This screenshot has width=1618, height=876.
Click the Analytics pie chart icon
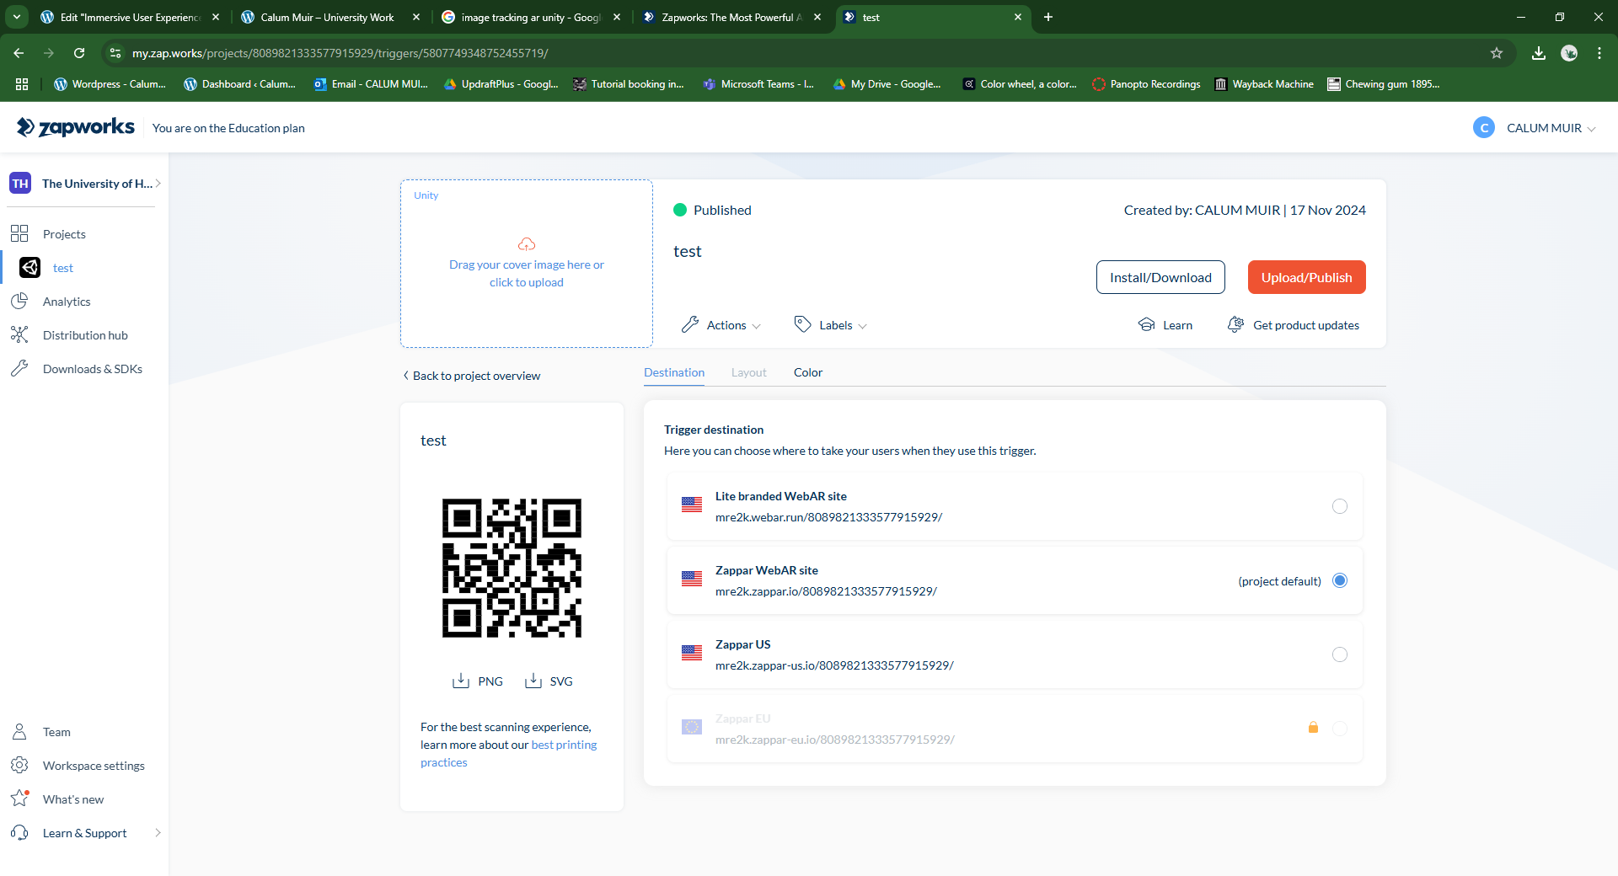(19, 302)
